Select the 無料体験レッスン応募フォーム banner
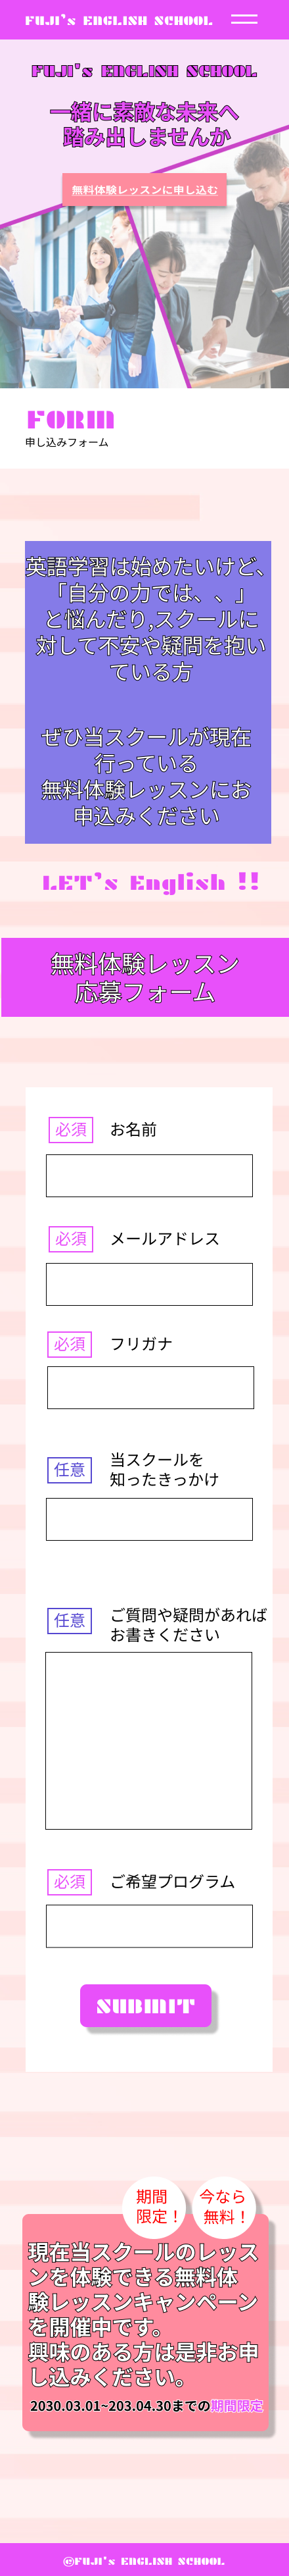Image resolution: width=289 pixels, height=2576 pixels. 144,977
